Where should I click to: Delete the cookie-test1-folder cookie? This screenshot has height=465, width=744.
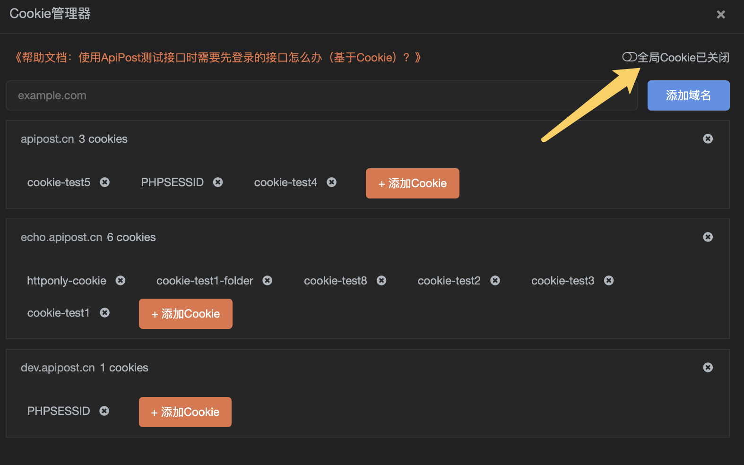click(268, 280)
